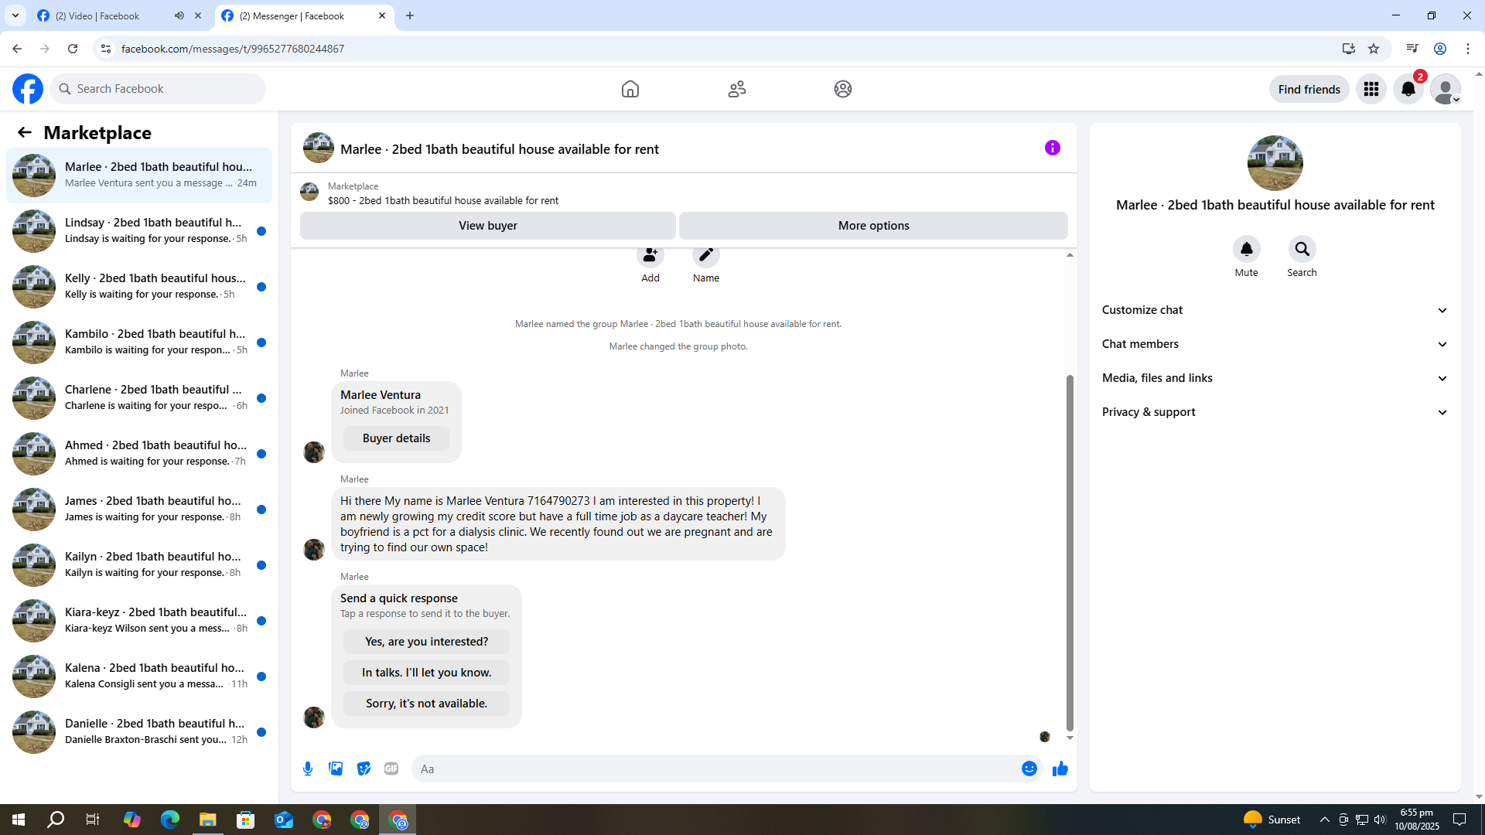Click the voice clip microphone icon
This screenshot has height=835, width=1485.
click(x=308, y=769)
